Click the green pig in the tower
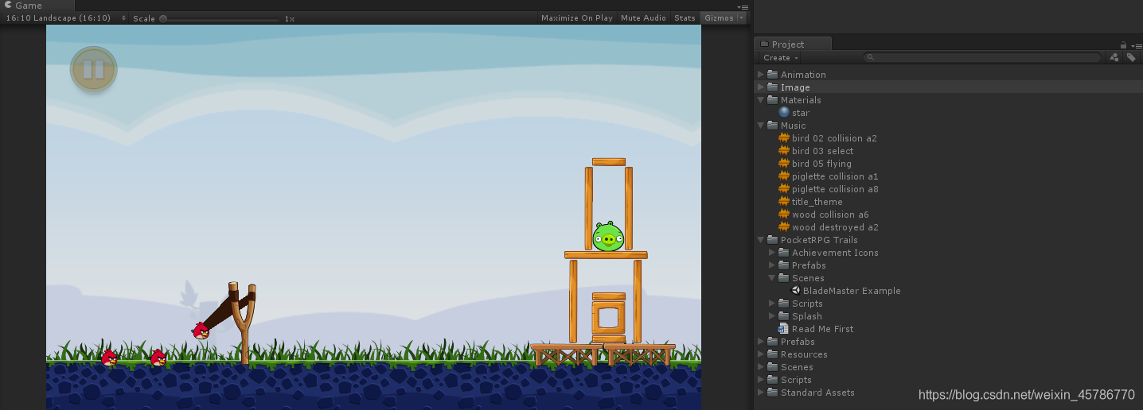1143x410 pixels. coord(608,236)
